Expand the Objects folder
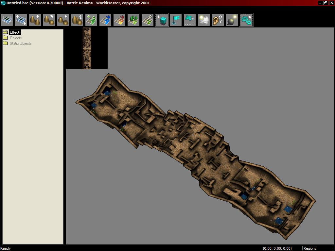335x251 pixels. pos(15,38)
